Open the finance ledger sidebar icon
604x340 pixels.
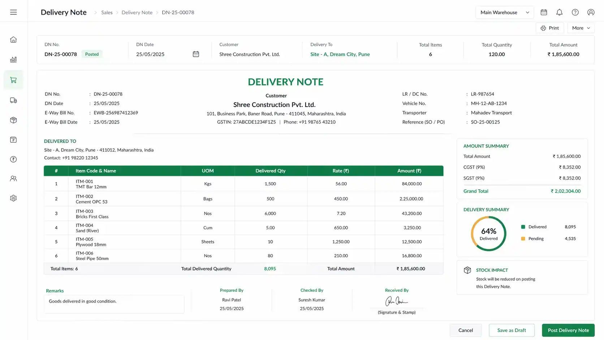(x=13, y=140)
